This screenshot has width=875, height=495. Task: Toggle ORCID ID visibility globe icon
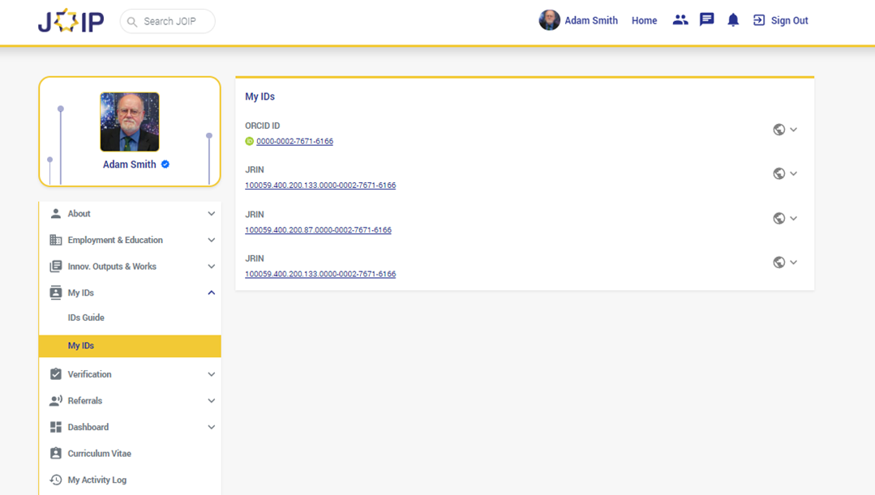point(778,130)
